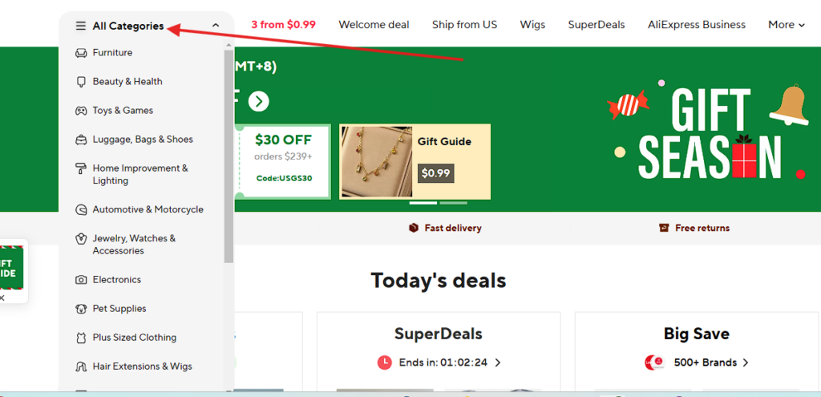Expand the More dropdown in navigation
Viewport: 821px width, 397px height.
click(x=786, y=25)
